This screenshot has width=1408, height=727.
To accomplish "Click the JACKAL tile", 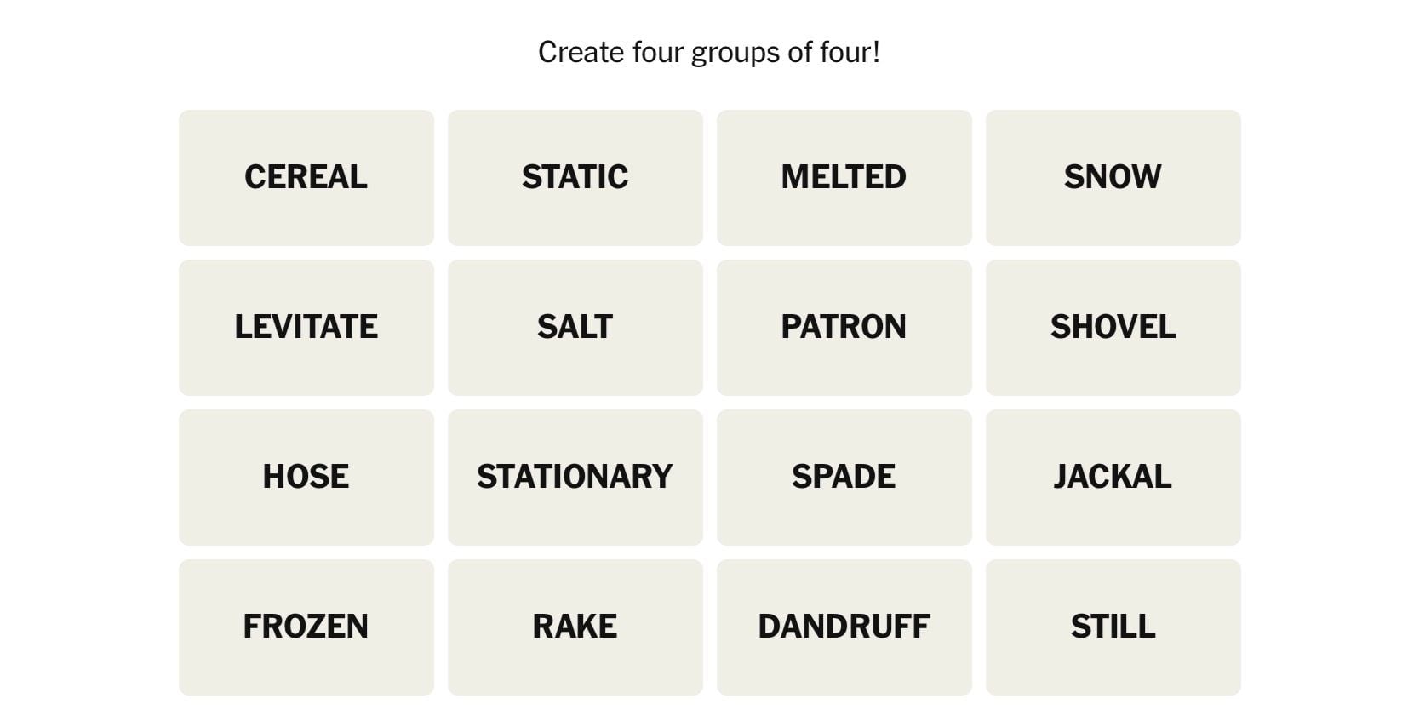I will coord(1113,477).
